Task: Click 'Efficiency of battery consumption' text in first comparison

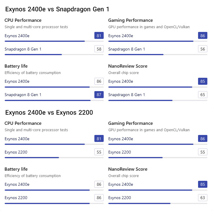Action: point(33,73)
